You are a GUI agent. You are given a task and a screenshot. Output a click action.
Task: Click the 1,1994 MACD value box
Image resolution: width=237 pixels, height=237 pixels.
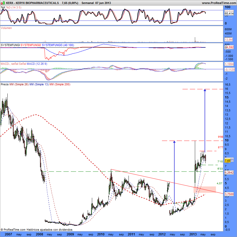click(x=229, y=64)
